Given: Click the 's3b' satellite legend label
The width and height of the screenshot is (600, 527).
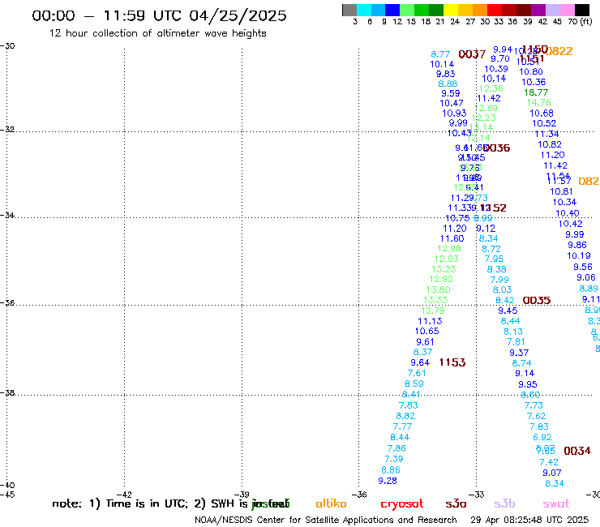Looking at the screenshot, I should click(x=504, y=503).
